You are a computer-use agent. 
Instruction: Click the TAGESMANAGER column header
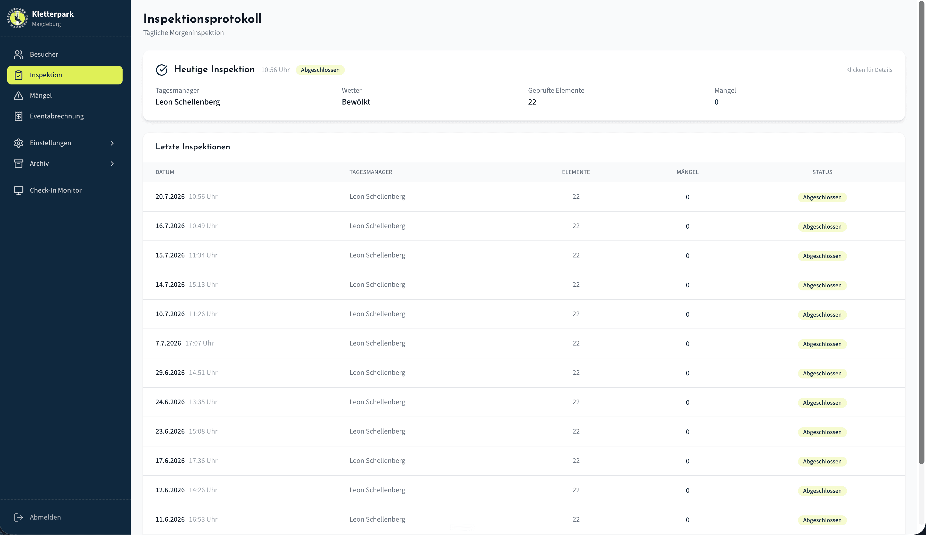click(x=371, y=172)
